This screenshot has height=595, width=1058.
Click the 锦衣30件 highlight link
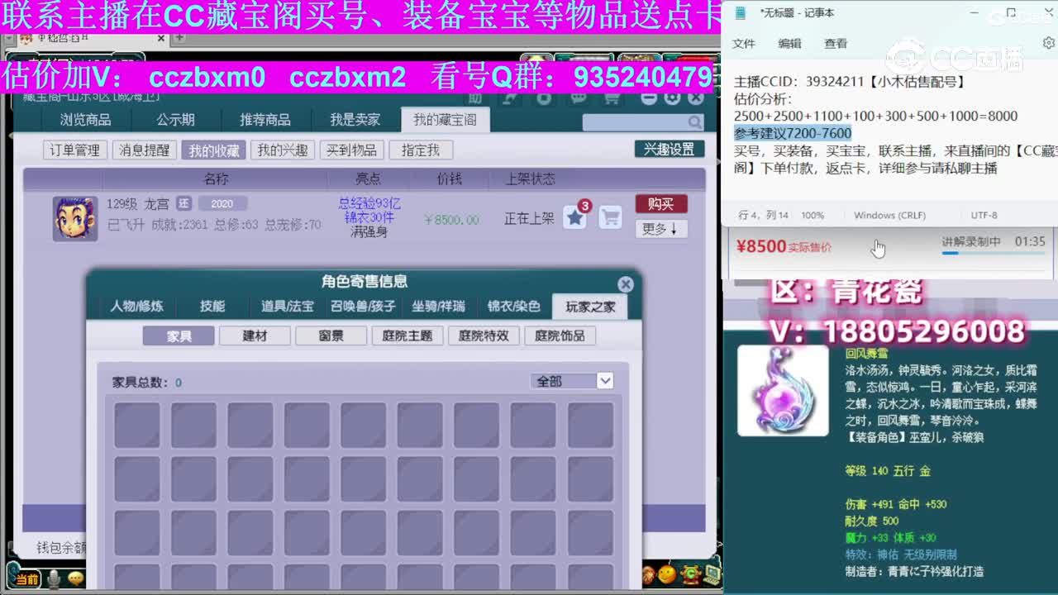click(369, 217)
